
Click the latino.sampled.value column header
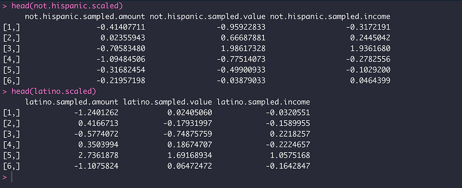(x=168, y=102)
